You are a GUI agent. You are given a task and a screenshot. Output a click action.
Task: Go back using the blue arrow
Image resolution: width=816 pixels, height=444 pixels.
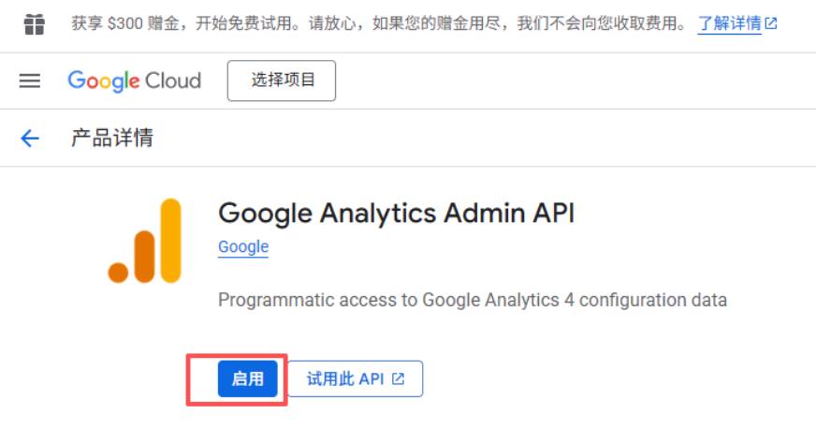pos(30,138)
